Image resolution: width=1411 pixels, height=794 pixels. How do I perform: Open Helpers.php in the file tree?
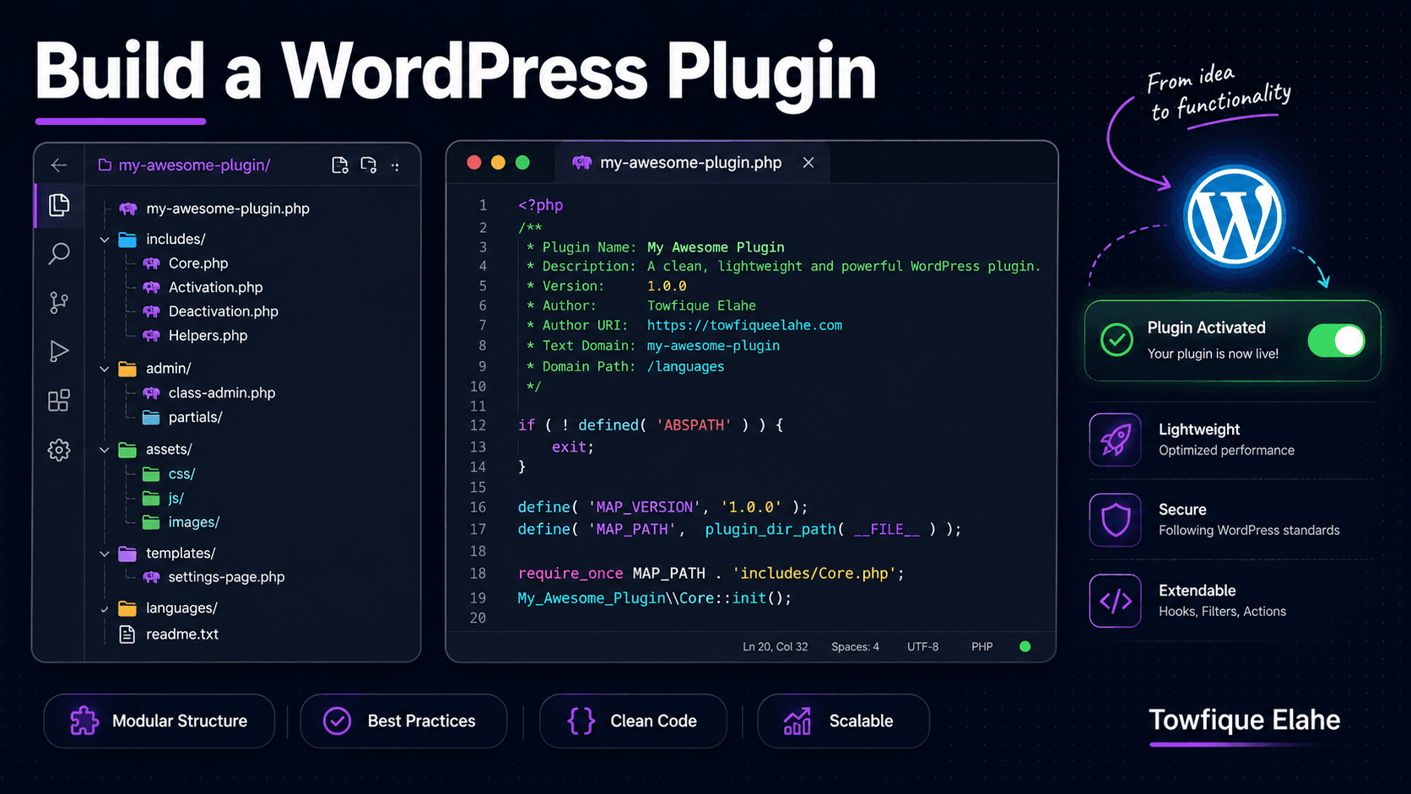tap(208, 335)
